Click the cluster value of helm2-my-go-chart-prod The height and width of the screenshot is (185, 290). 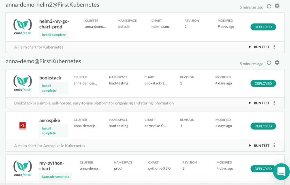coord(95,27)
